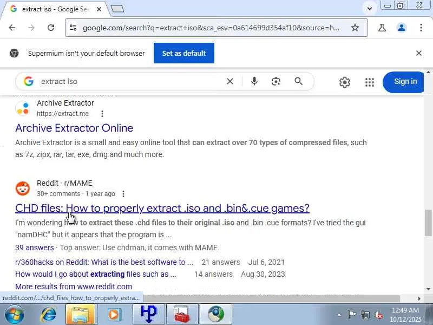Viewport: 433px width, 325px height.
Task: Open CHD files How to properly extract link
Action: [x=162, y=208]
